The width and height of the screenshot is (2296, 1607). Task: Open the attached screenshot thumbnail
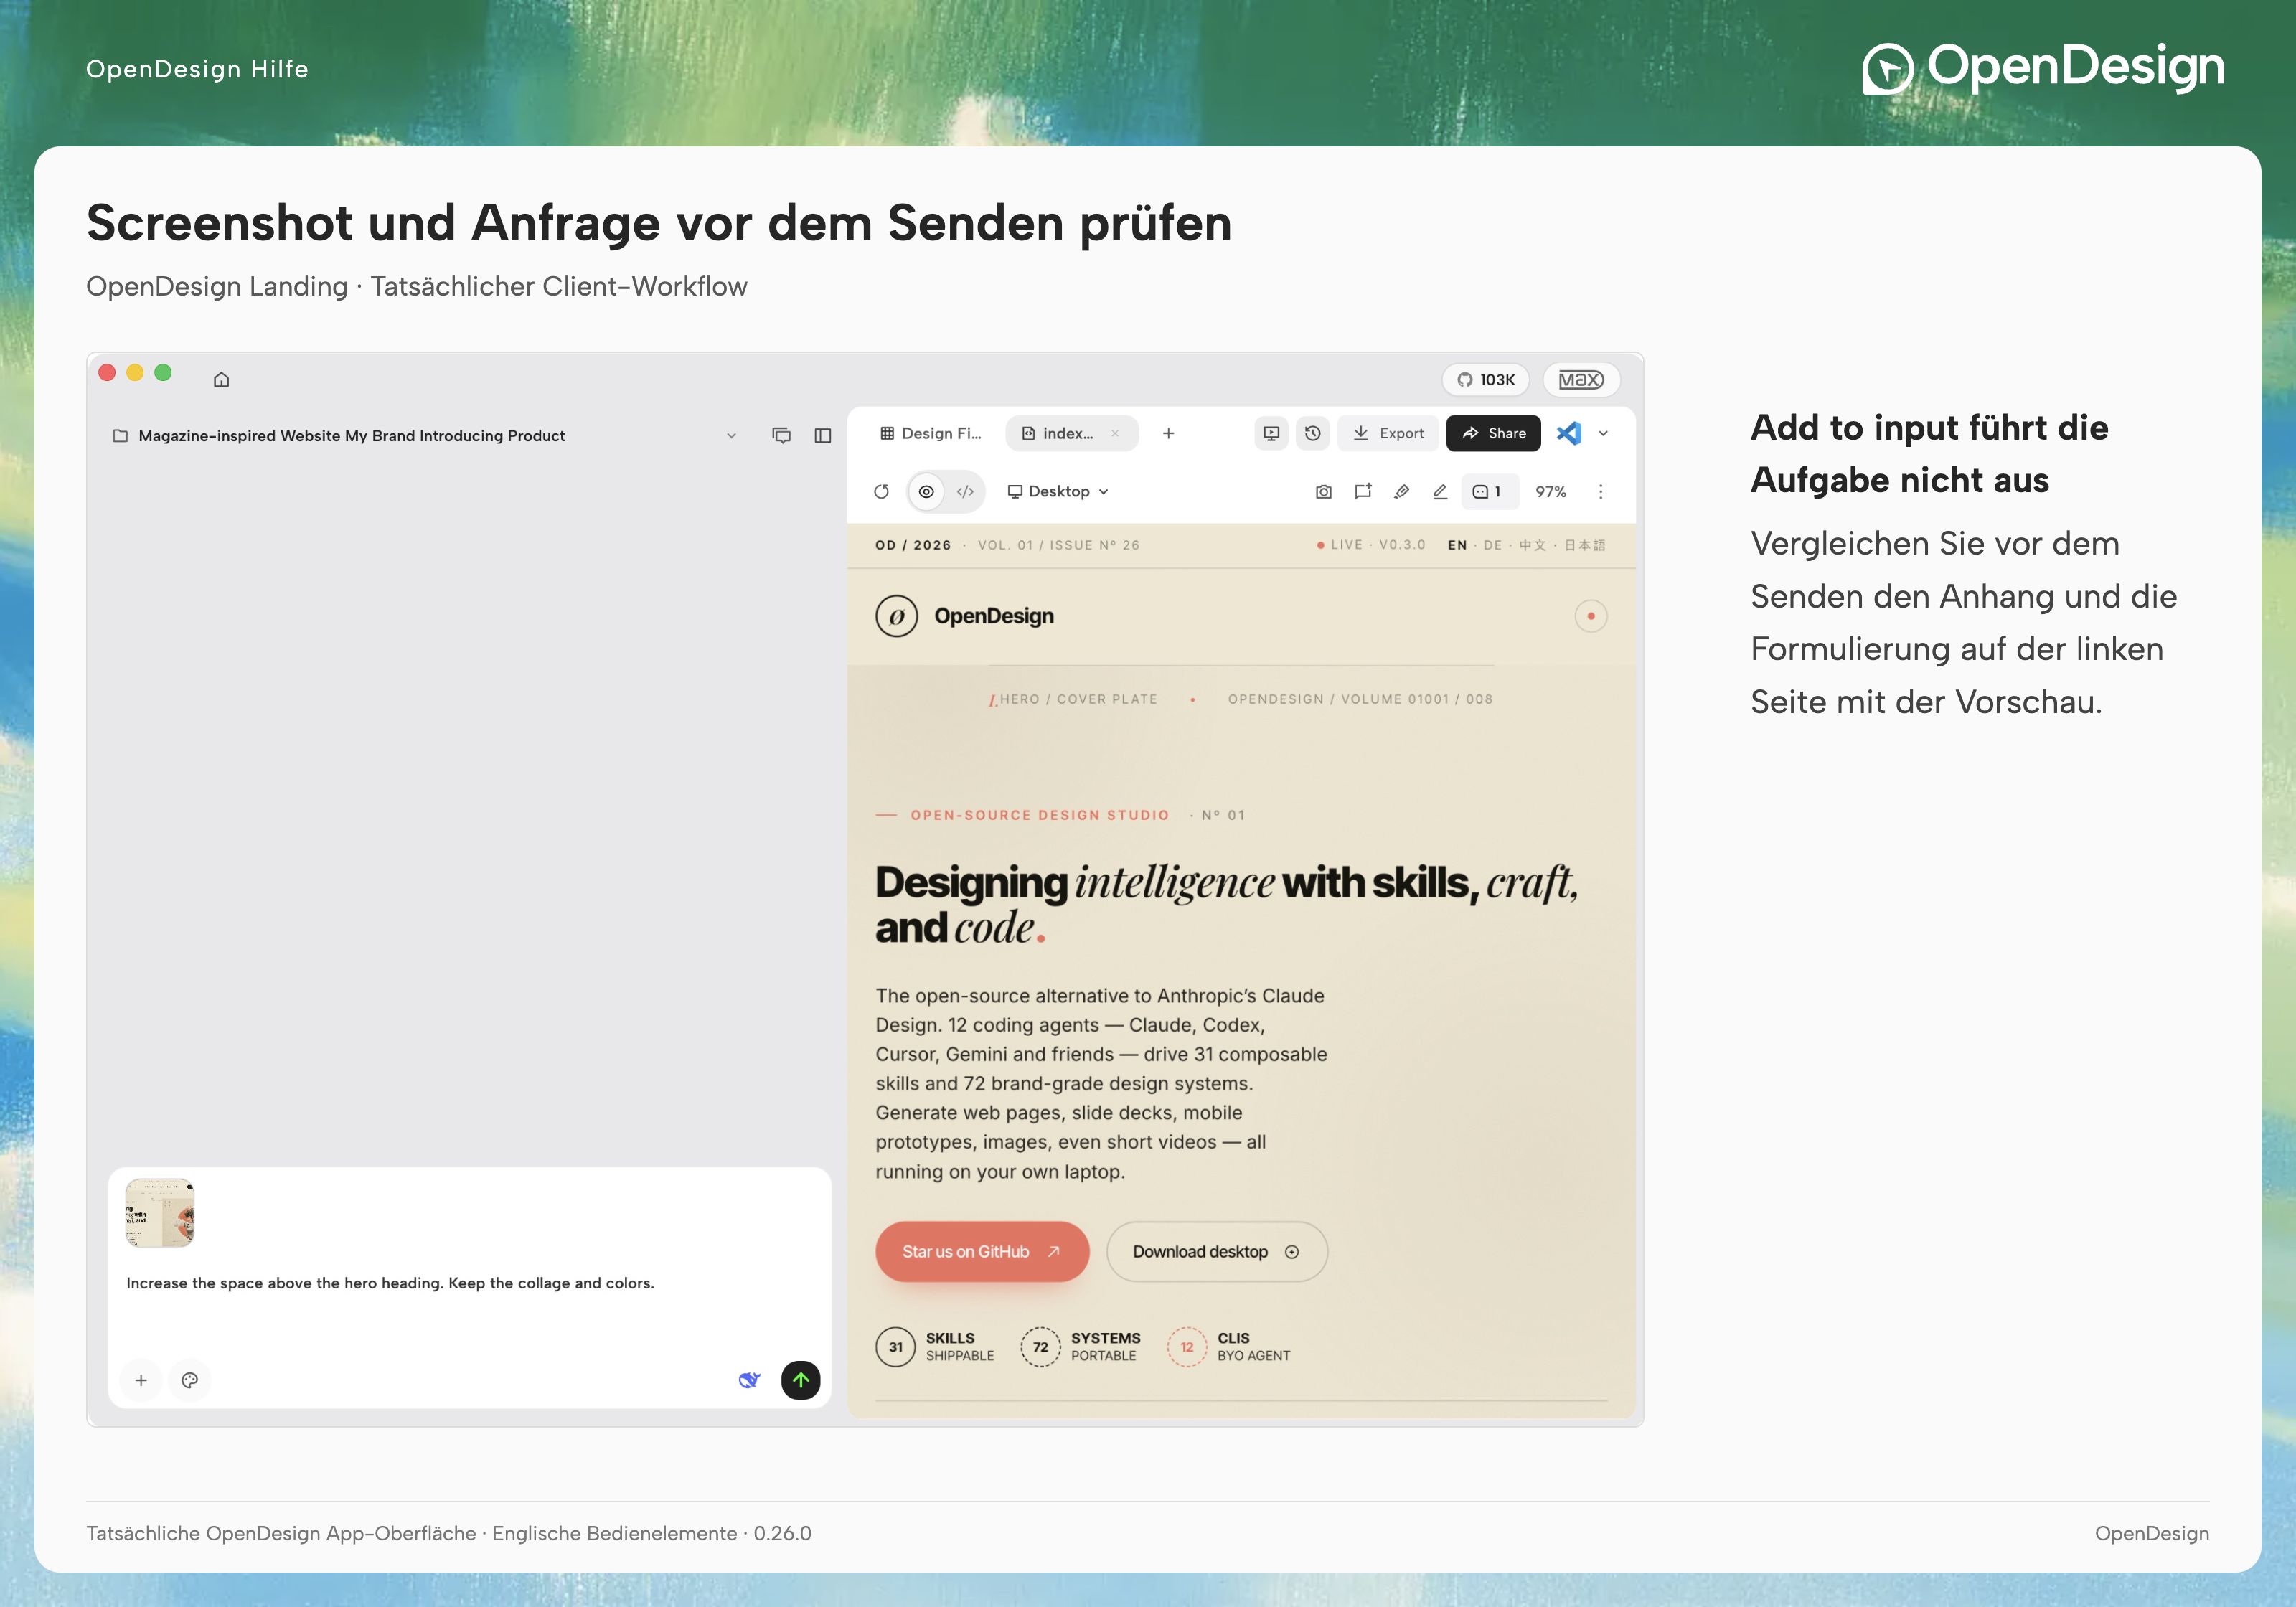pyautogui.click(x=160, y=1212)
